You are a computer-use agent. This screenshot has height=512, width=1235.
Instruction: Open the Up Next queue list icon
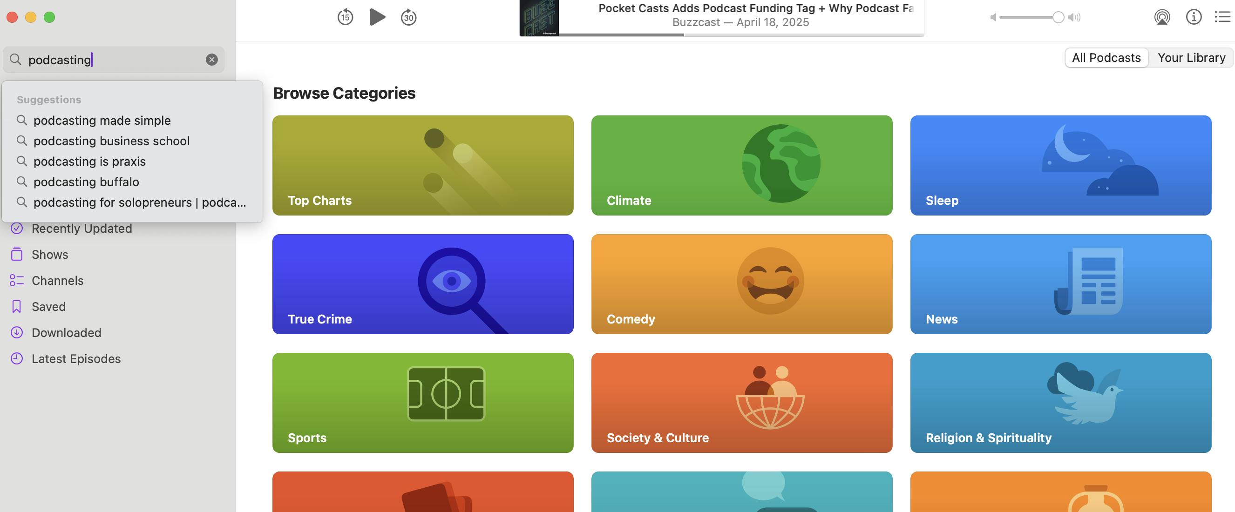tap(1222, 17)
